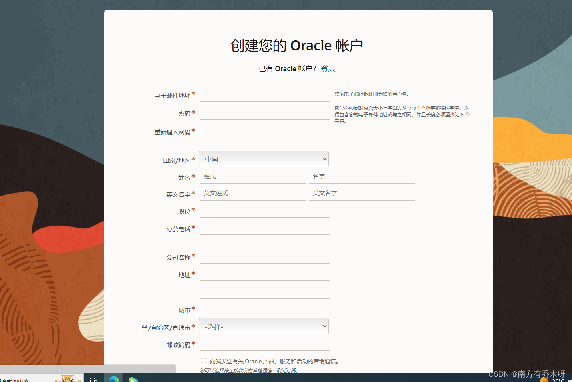The width and height of the screenshot is (572, 382).
Task: Click the 姓氏 last name field
Action: [252, 177]
